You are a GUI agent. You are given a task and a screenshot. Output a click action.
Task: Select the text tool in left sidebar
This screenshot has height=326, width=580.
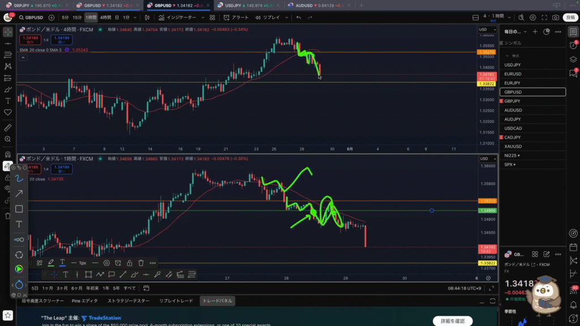point(8,101)
